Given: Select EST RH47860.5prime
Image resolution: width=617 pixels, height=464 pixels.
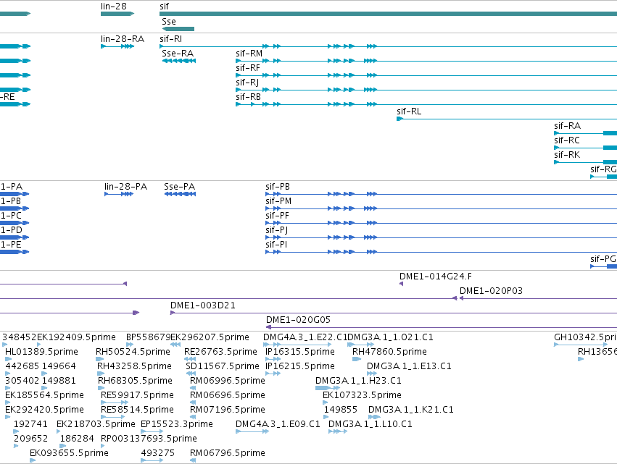Looking at the screenshot, I should point(357,359).
